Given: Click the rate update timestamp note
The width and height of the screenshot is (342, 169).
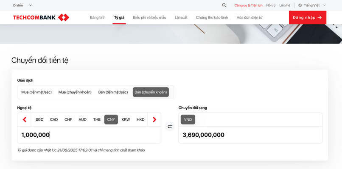Looking at the screenshot, I should tap(81, 150).
